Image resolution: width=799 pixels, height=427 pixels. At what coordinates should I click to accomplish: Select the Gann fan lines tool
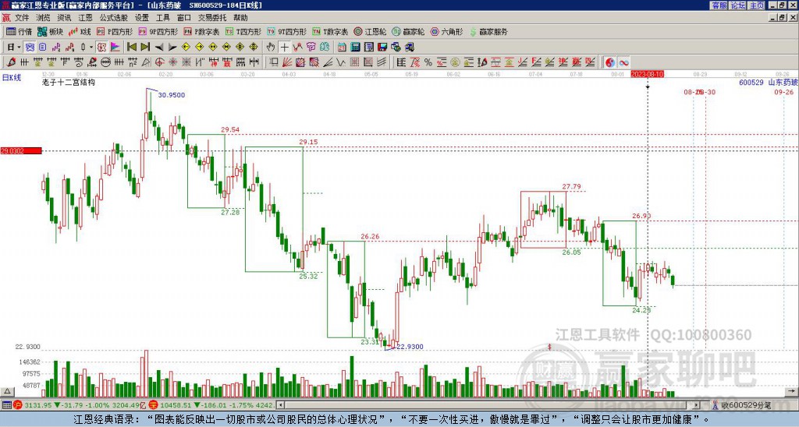coord(287,62)
